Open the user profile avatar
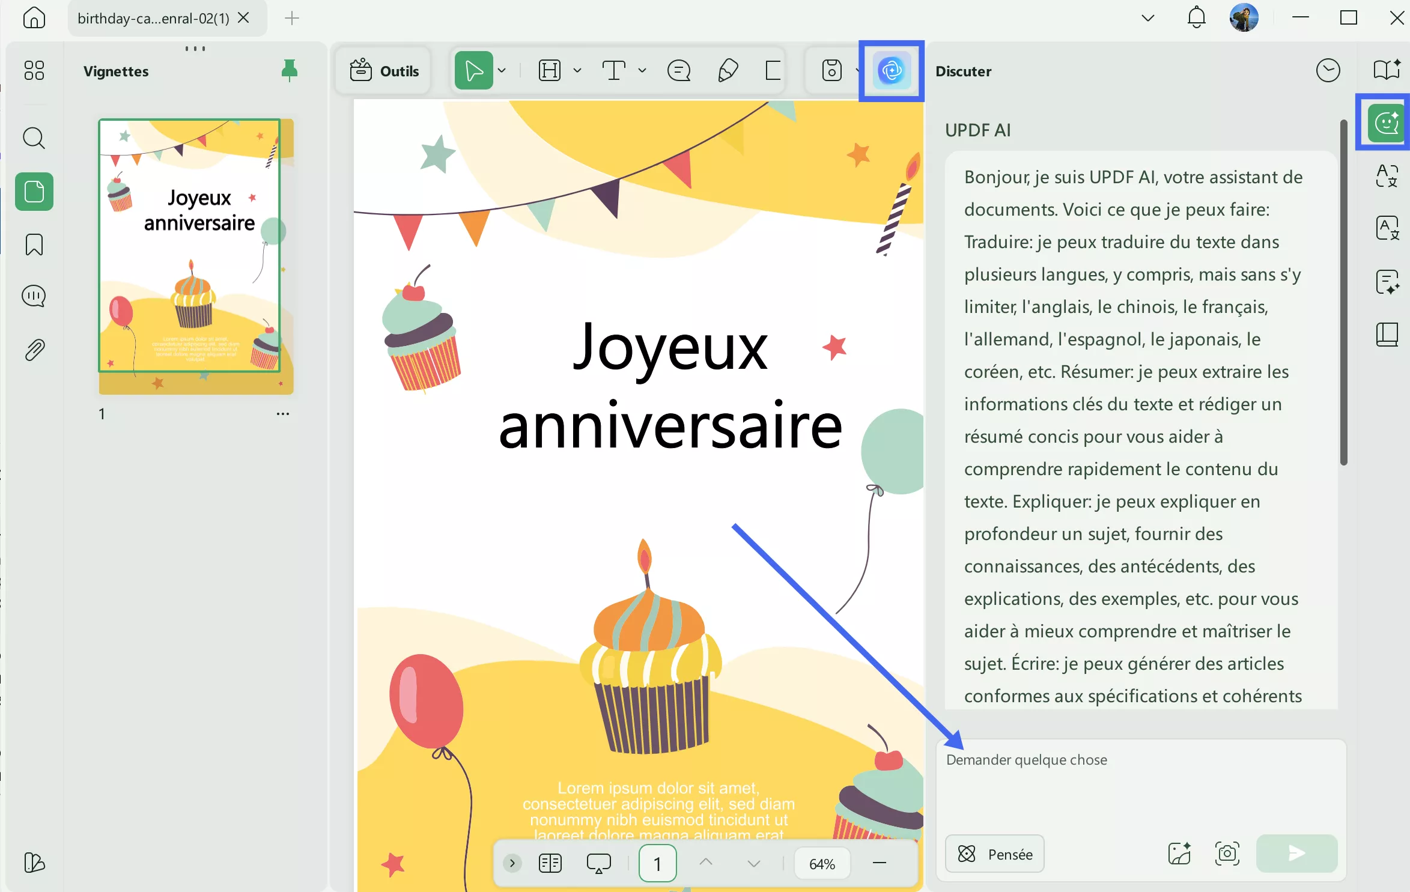Image resolution: width=1410 pixels, height=892 pixels. click(x=1244, y=17)
